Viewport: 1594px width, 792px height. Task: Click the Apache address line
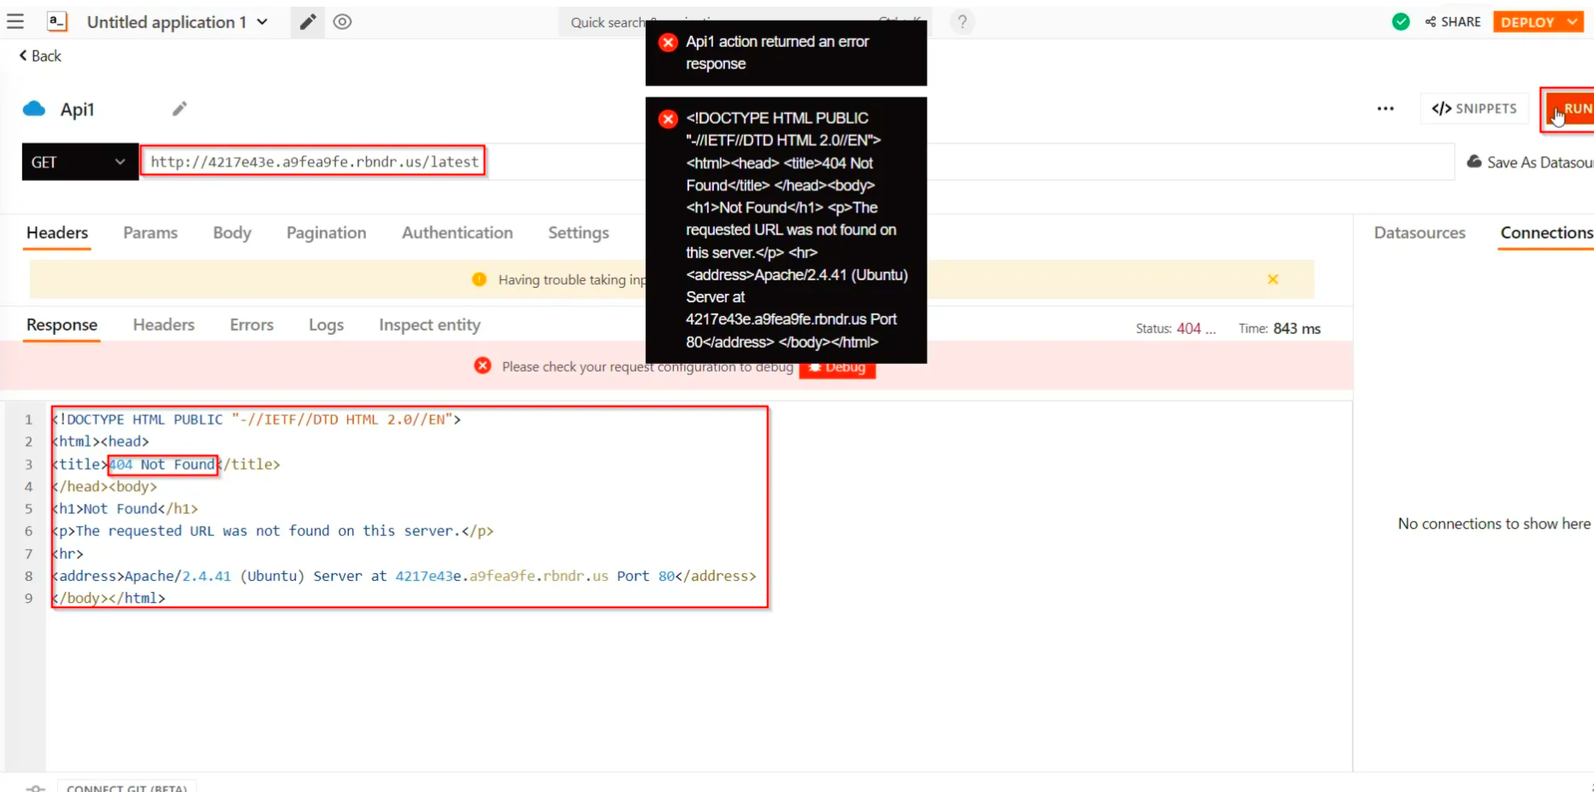point(404,577)
